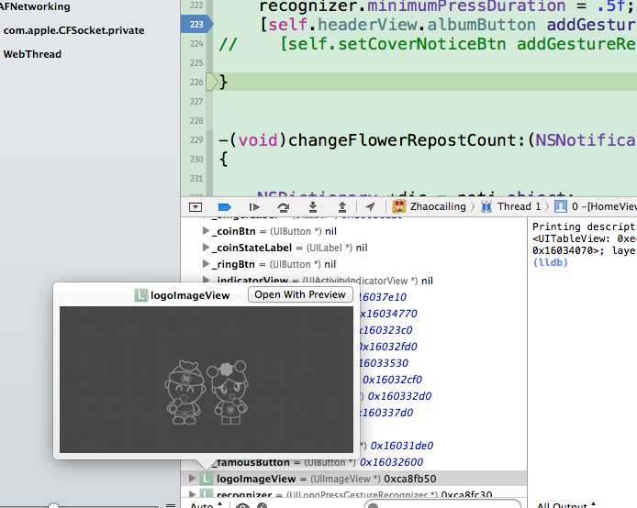The height and width of the screenshot is (508, 637).
Task: Click line number 229 in the gutter
Action: pyautogui.click(x=196, y=139)
